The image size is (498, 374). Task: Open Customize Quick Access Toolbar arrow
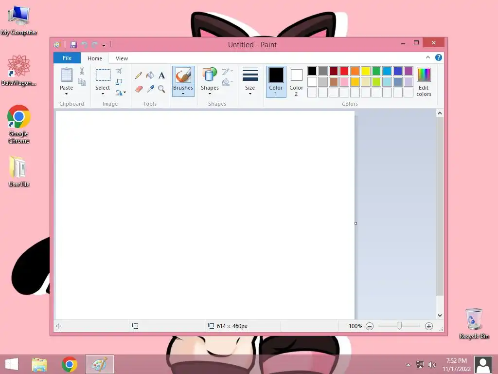click(104, 45)
